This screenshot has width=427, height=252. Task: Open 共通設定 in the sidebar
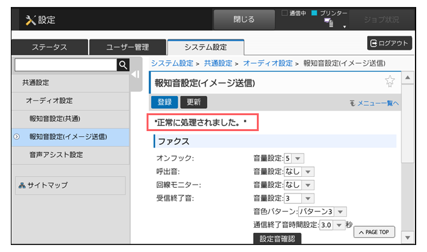[x=71, y=83]
